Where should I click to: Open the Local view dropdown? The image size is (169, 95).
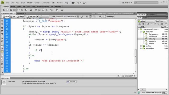(161, 21)
